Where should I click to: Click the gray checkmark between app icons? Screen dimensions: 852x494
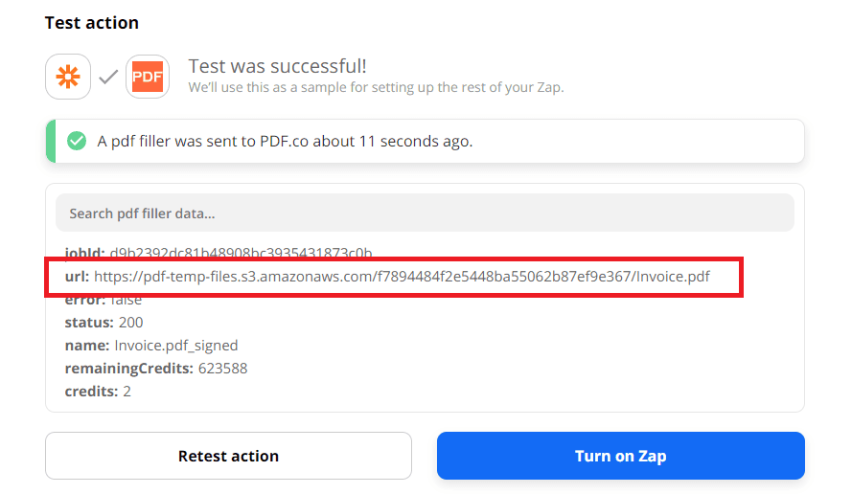(108, 77)
